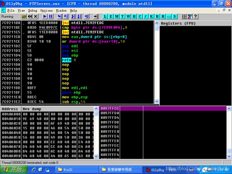Click the Address column header in dump
Screen dimensions: 232x174
[11, 109]
